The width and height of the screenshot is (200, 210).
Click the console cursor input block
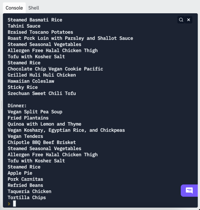pyautogui.click(x=14, y=204)
